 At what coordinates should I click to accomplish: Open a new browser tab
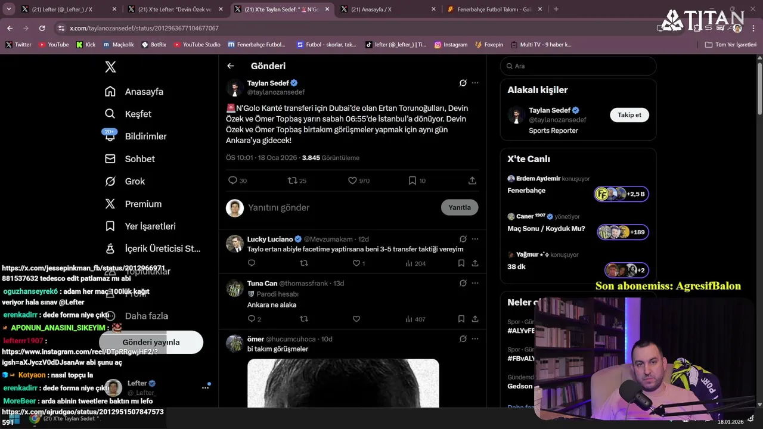556,9
